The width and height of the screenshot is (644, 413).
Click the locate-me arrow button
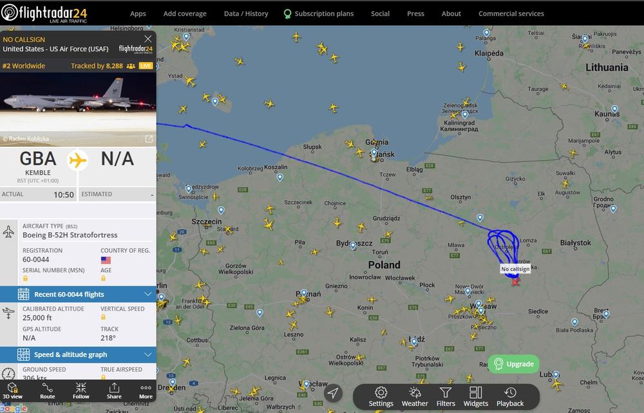pyautogui.click(x=333, y=393)
